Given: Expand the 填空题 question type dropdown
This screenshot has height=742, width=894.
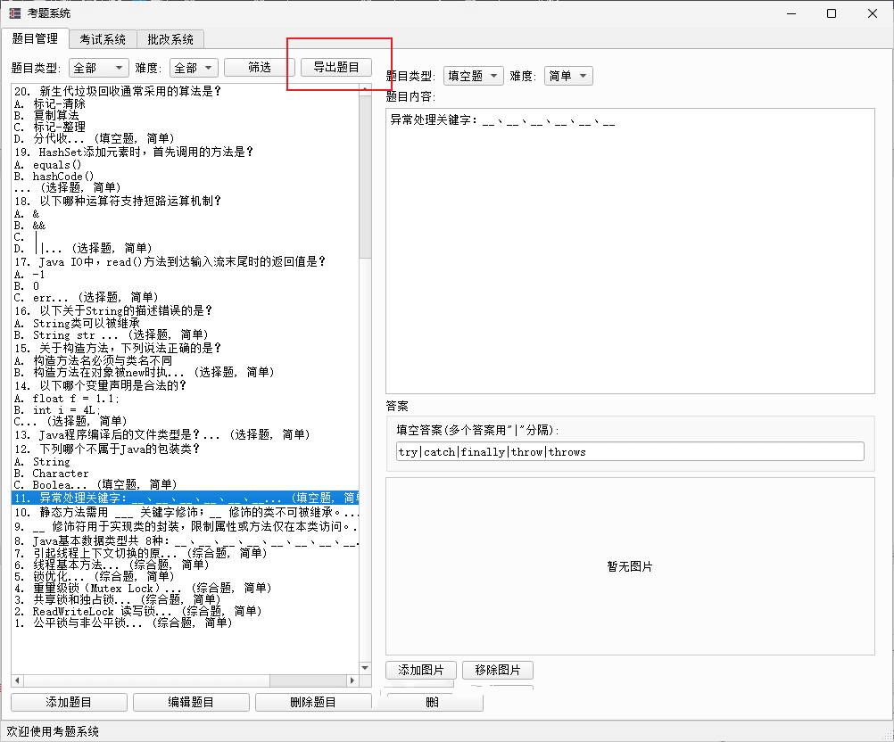Looking at the screenshot, I should (474, 77).
